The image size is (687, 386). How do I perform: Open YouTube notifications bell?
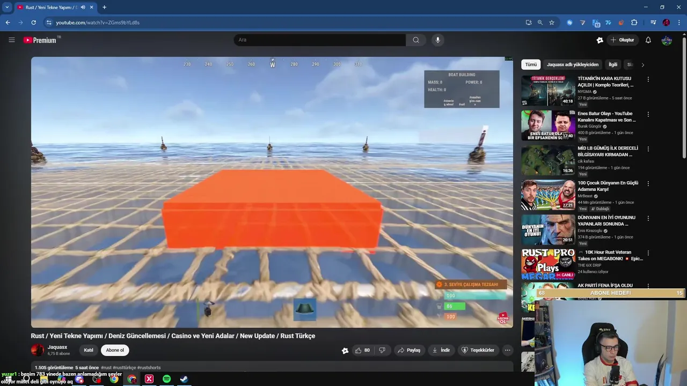648,40
